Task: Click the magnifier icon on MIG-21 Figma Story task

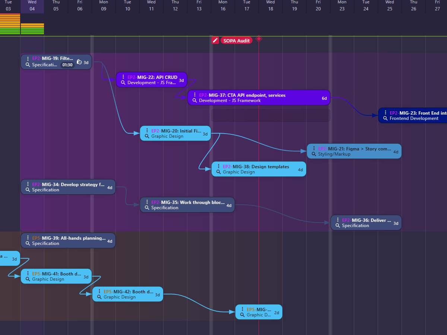Action: [313, 154]
